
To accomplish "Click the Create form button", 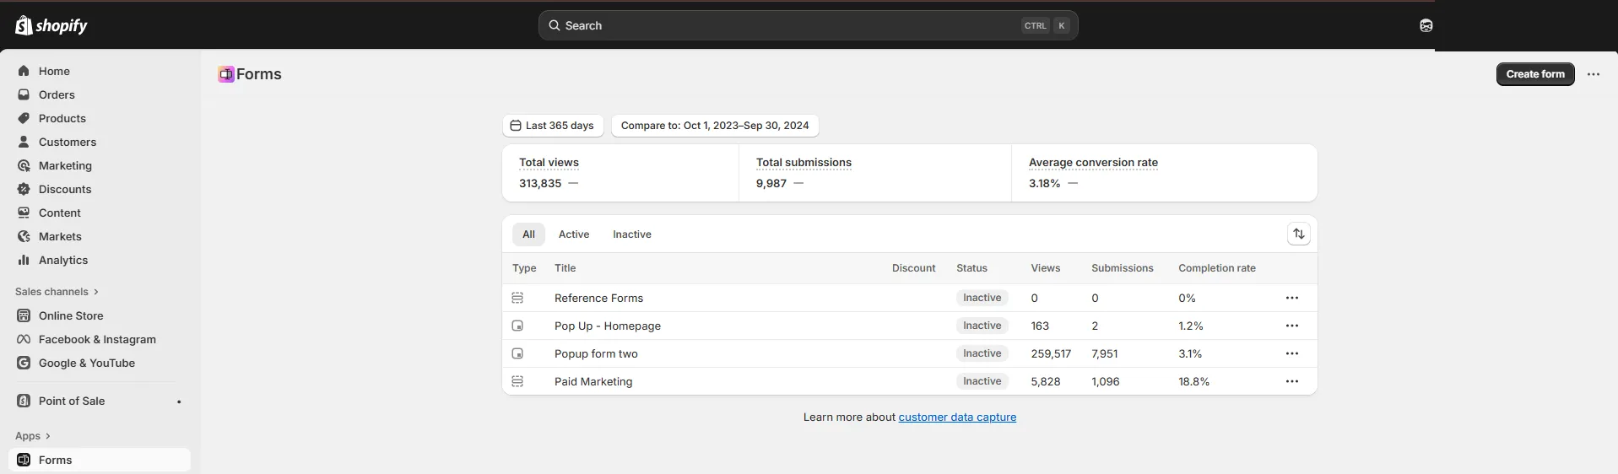I will pos(1535,74).
